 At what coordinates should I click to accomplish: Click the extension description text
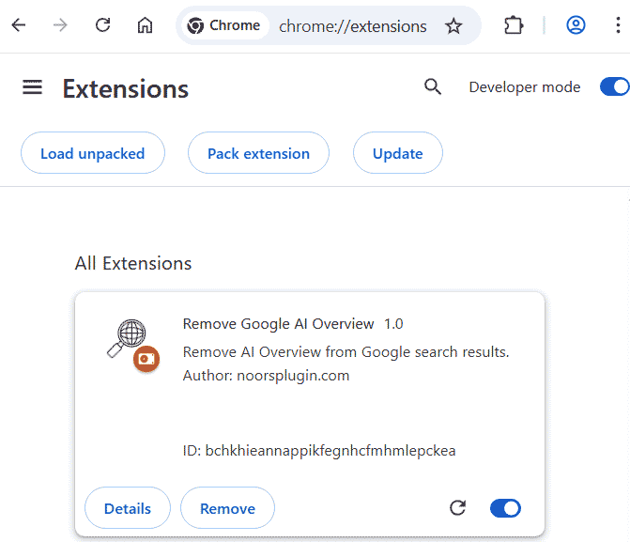pos(346,352)
